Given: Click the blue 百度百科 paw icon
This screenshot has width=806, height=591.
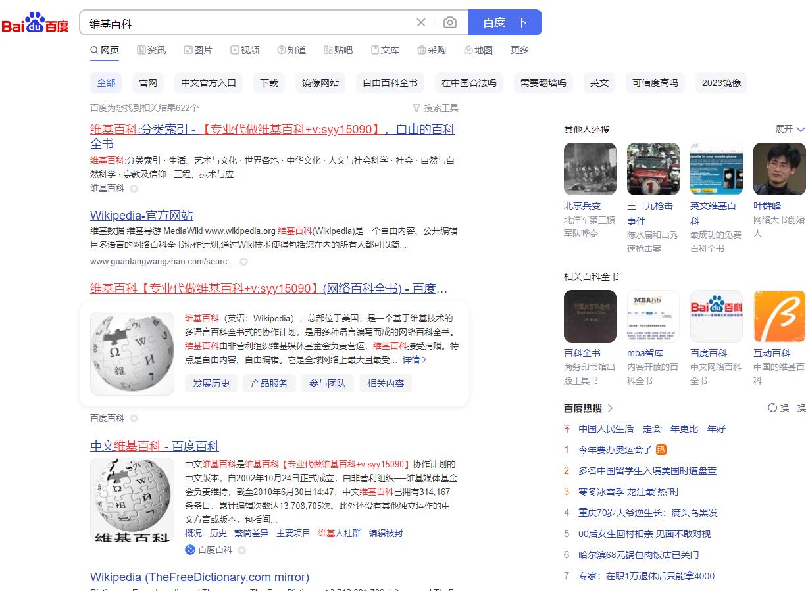Looking at the screenshot, I should click(190, 550).
